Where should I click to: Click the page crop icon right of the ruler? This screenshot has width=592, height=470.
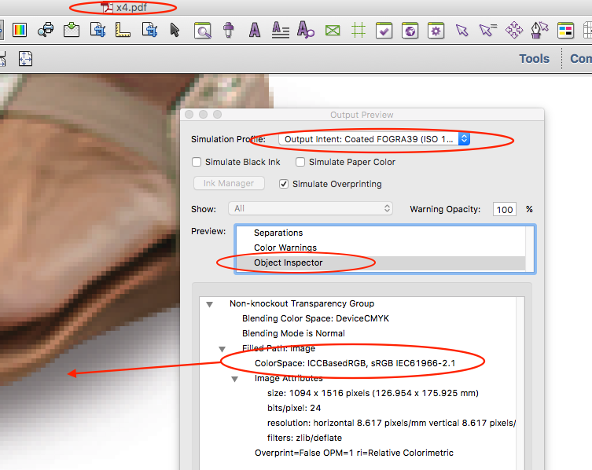(x=149, y=30)
